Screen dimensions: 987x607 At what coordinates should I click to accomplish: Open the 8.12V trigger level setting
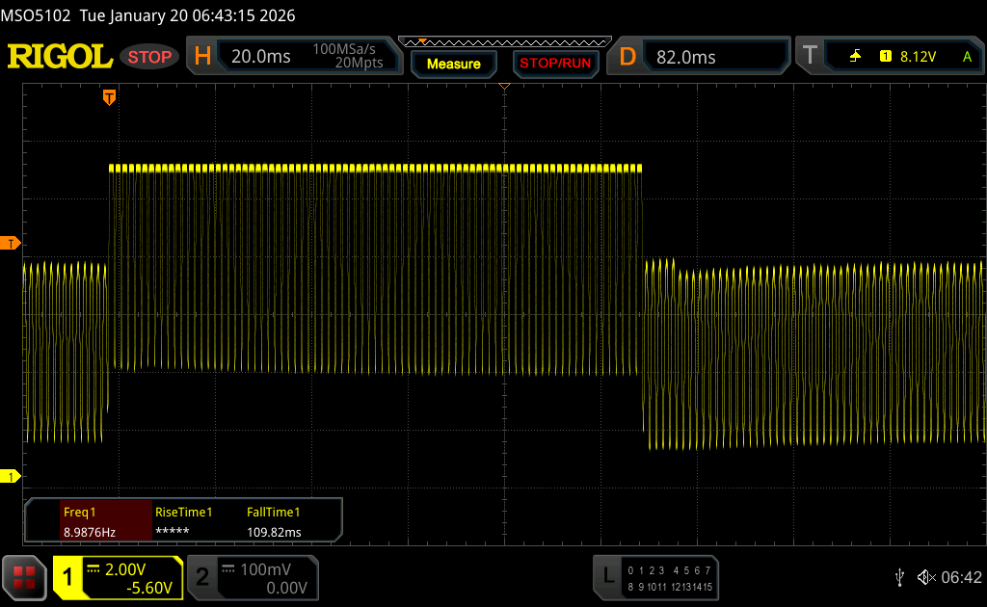tap(918, 57)
